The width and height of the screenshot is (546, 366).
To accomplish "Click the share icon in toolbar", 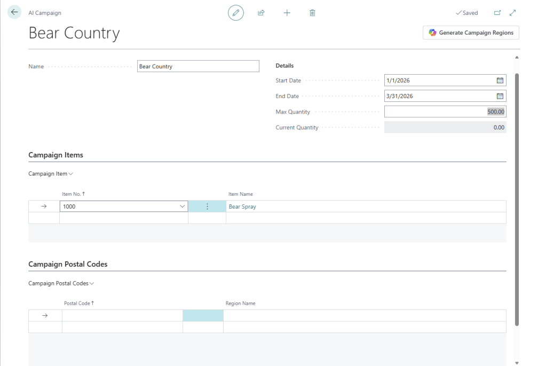I will [x=261, y=13].
